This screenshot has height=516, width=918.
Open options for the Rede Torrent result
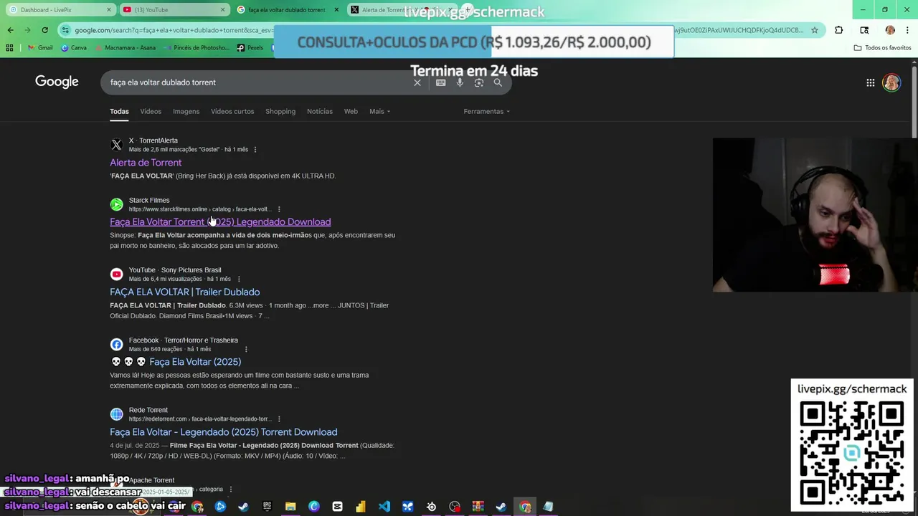coord(279,419)
